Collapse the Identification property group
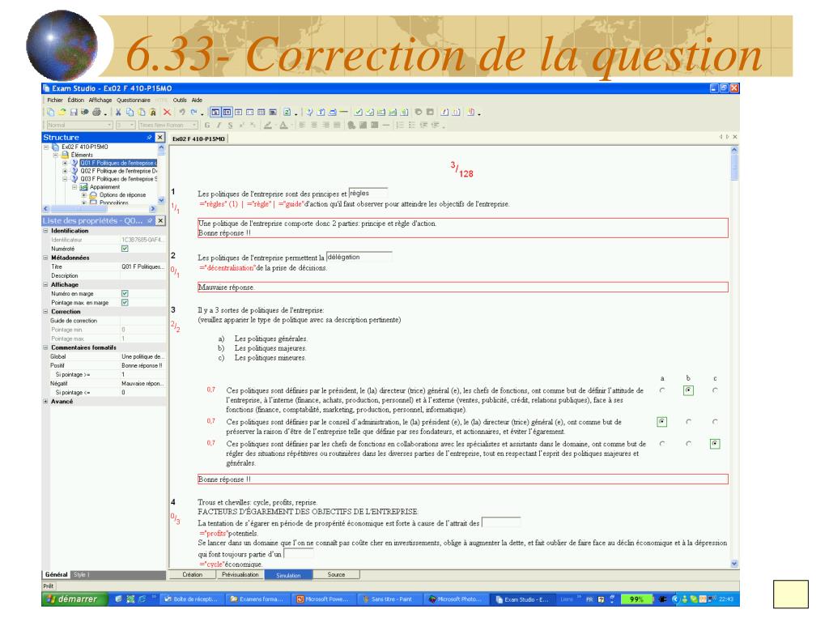Image resolution: width=829 pixels, height=622 pixels. point(45,231)
